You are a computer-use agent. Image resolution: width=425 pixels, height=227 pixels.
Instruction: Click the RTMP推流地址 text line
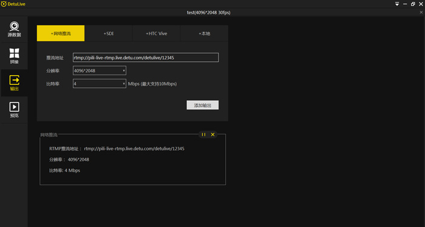coord(117,149)
